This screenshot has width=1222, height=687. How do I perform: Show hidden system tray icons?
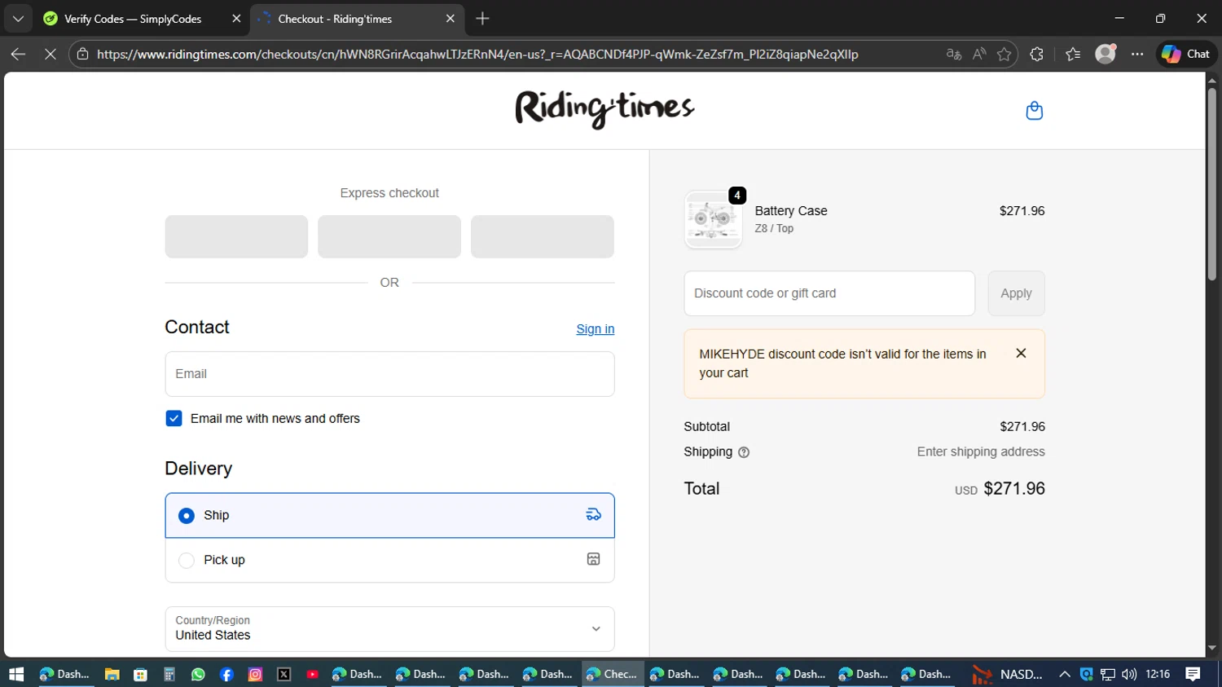tap(1064, 674)
